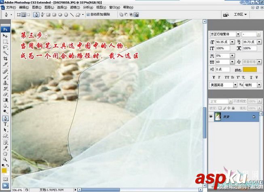Click the Character panel text color swatch
The image size is (264, 192).
point(250,69)
